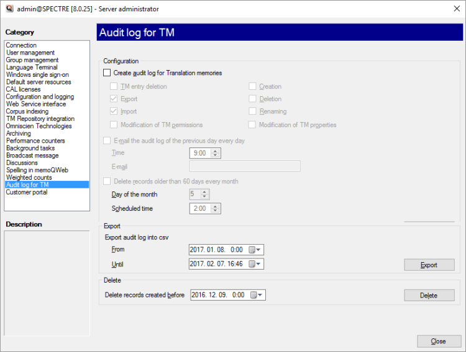Toggle TM entry deletion checkbox
Viewport: 466px width, 352px height.
pos(114,86)
